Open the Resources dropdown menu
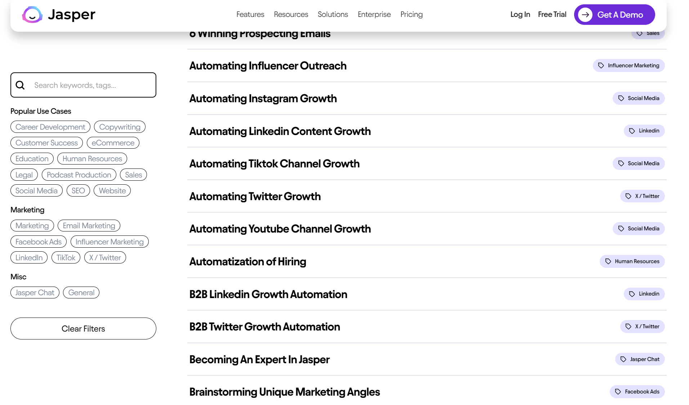The image size is (689, 405). tap(291, 14)
